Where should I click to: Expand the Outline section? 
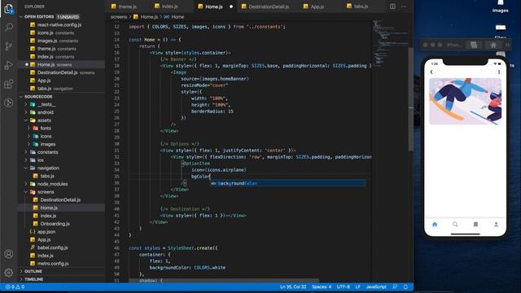point(33,271)
